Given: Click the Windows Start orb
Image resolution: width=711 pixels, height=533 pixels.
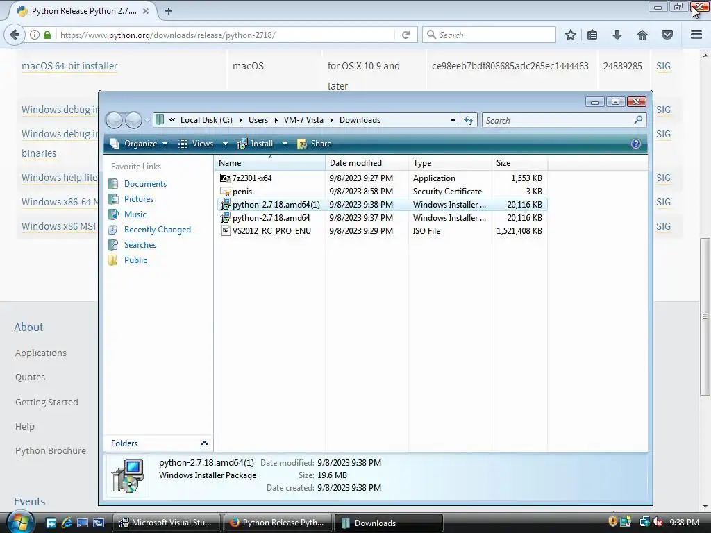Looking at the screenshot, I should pyautogui.click(x=20, y=522).
